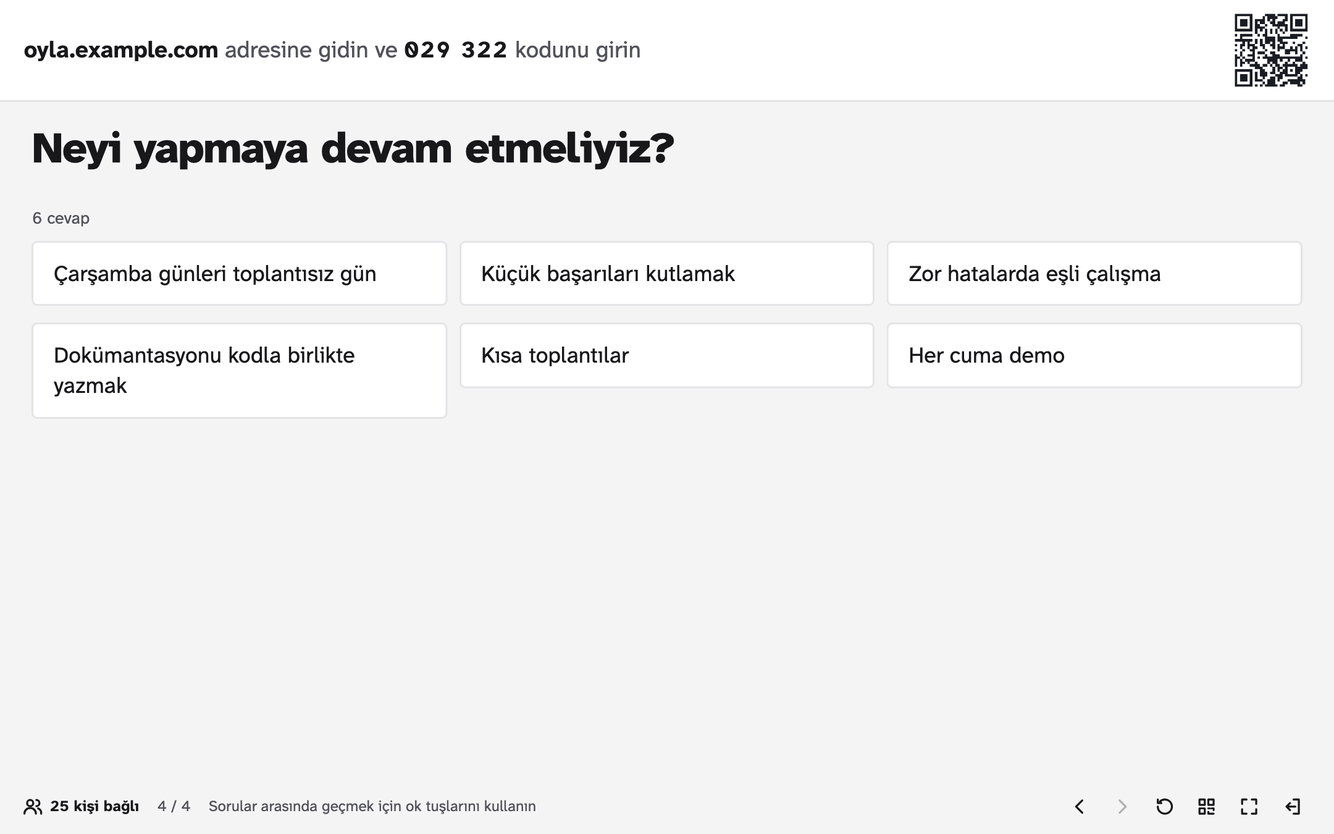
Task: Click the oyla.example.com address
Action: pyautogui.click(x=121, y=50)
